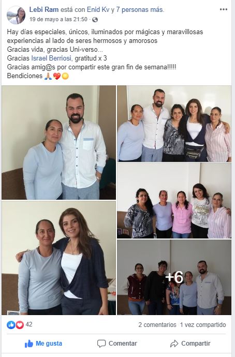The image size is (235, 357).
Task: Expand the 7 personas más list
Action: coord(140,9)
